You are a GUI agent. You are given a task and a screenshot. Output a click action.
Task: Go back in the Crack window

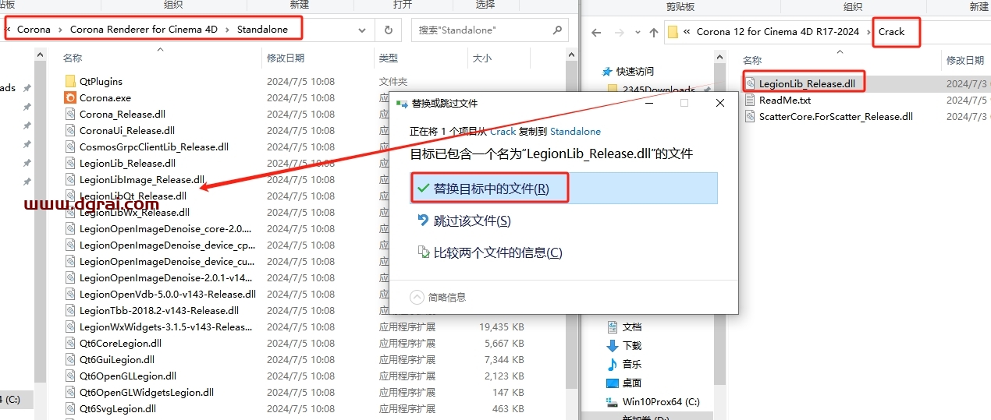[x=596, y=32]
